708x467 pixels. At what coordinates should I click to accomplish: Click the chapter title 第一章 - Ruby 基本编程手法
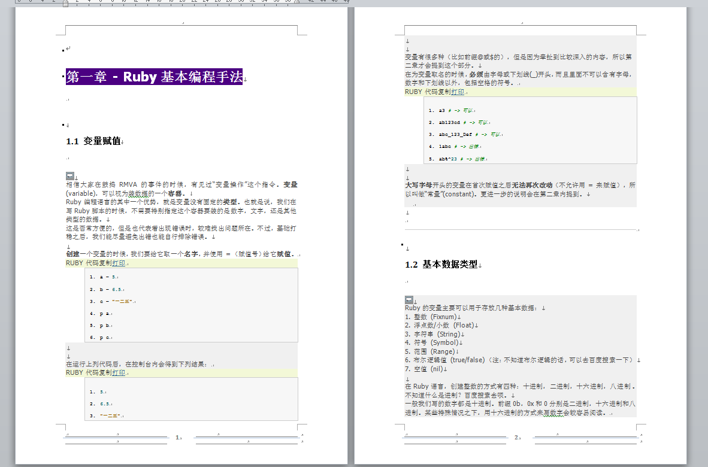click(155, 77)
